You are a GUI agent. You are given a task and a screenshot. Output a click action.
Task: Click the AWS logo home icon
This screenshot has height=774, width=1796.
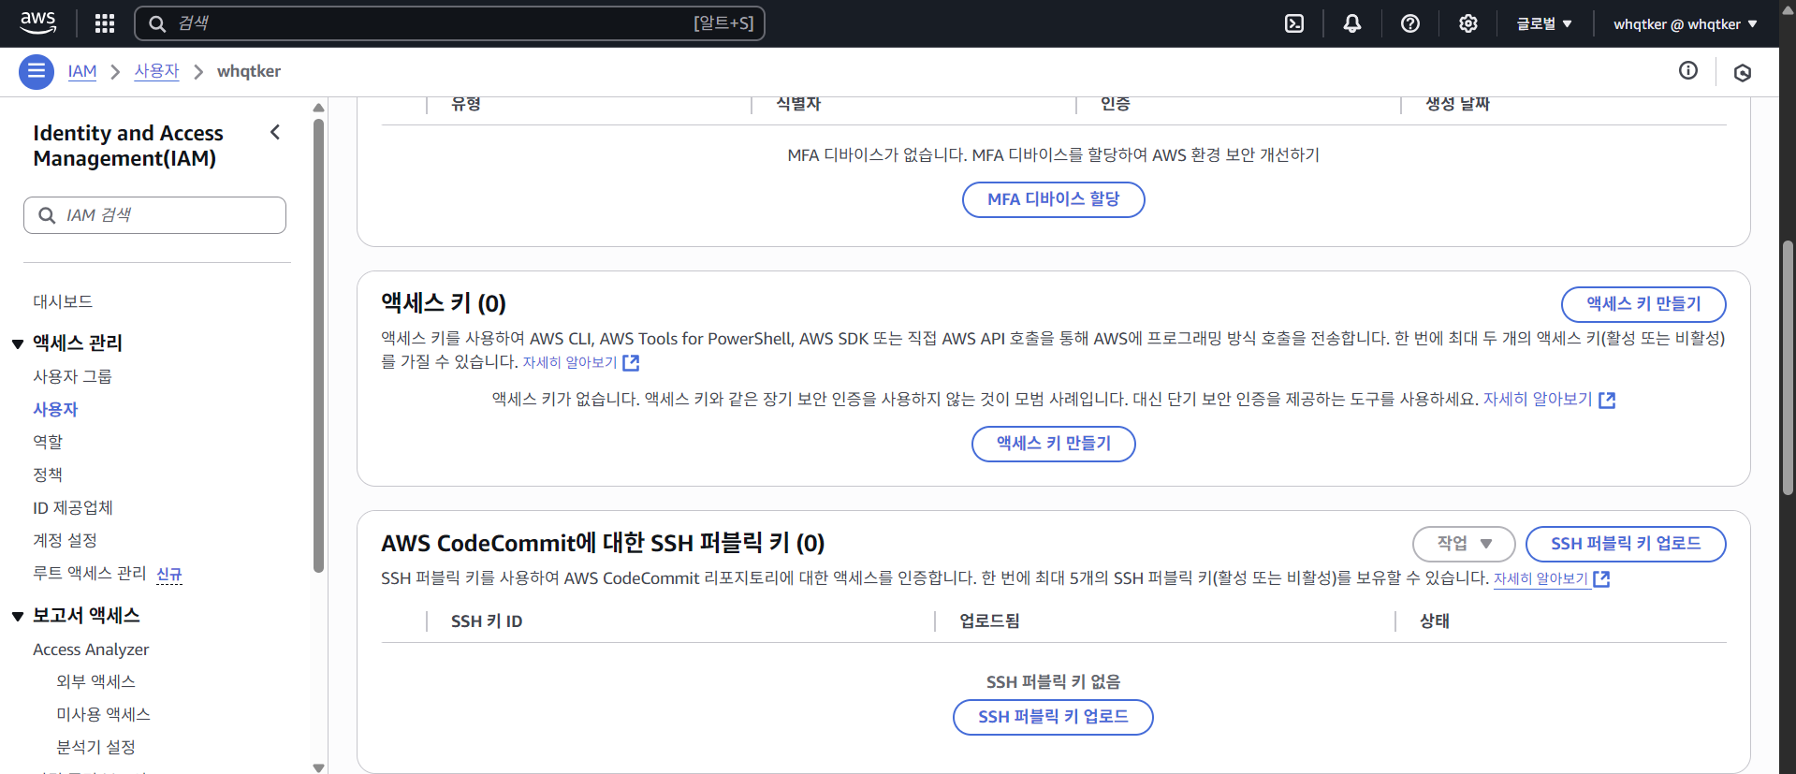pyautogui.click(x=38, y=22)
